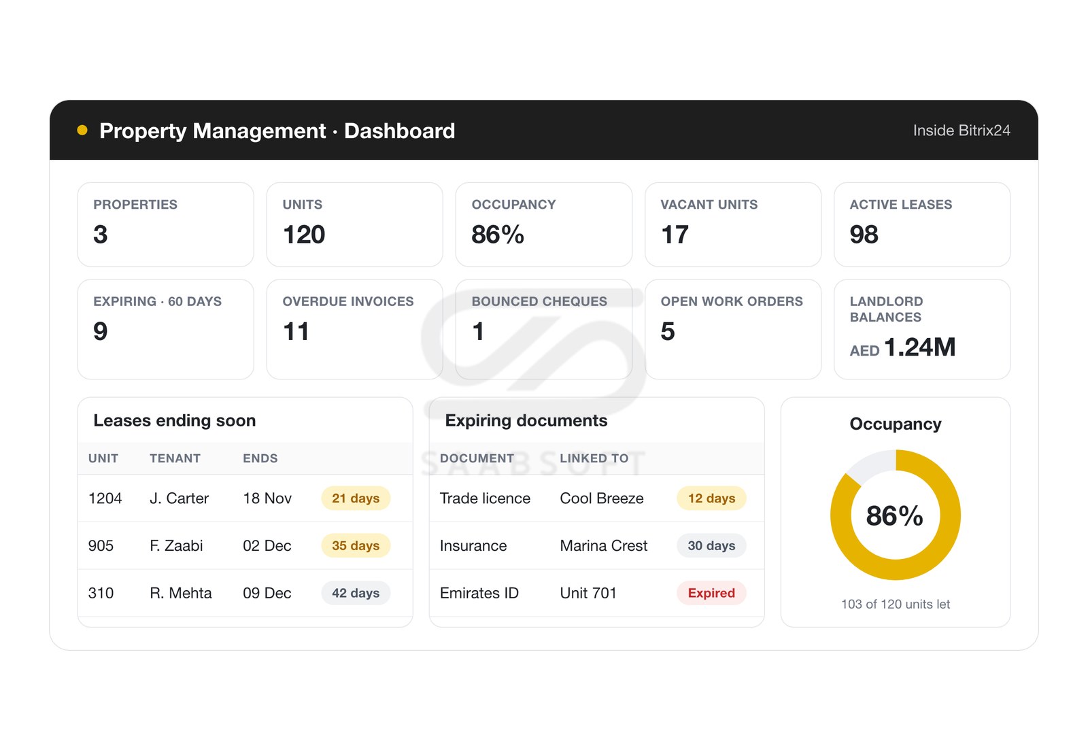Open the Active Leases 98 card
This screenshot has width=1088, height=750.
[x=921, y=224]
